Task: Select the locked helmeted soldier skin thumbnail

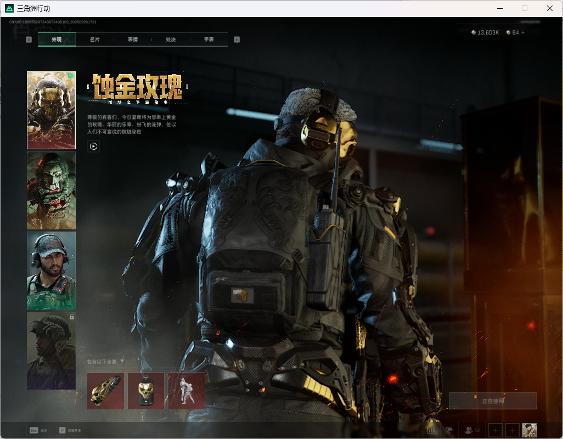Action: (x=52, y=351)
